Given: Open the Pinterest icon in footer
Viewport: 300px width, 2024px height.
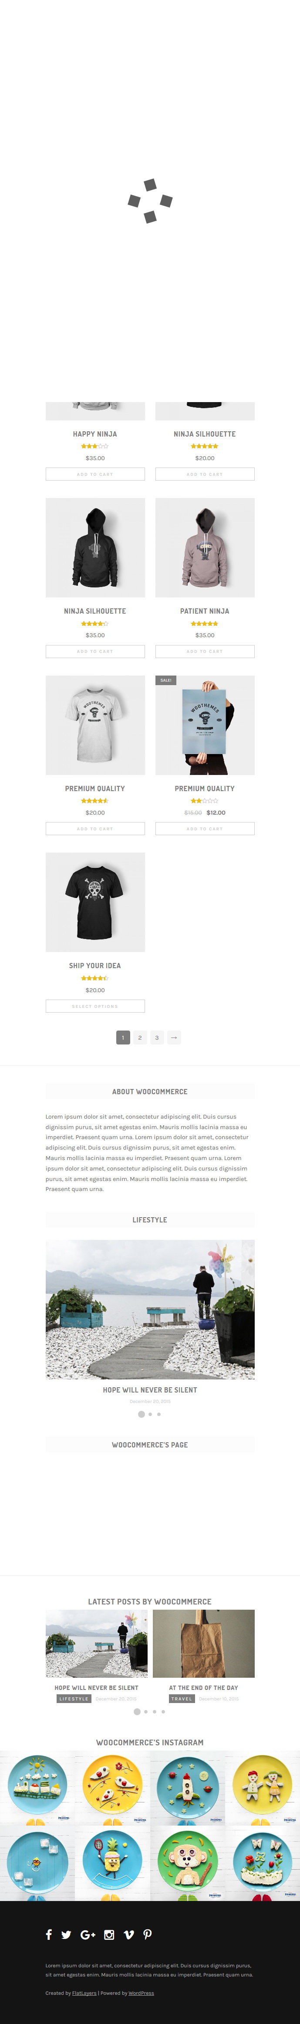Looking at the screenshot, I should pos(148,1935).
